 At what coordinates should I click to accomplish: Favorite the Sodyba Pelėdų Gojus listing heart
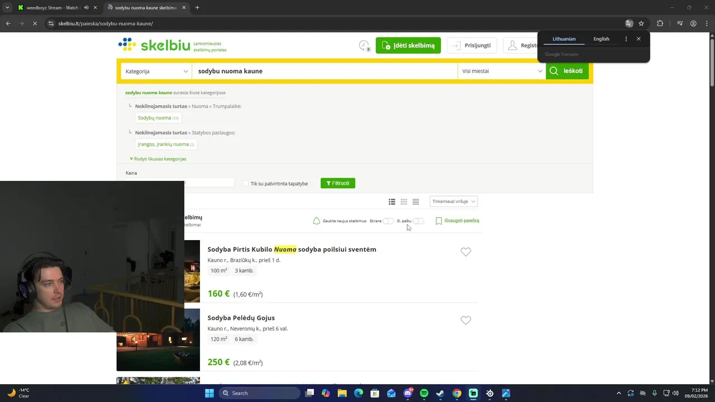coord(466,320)
